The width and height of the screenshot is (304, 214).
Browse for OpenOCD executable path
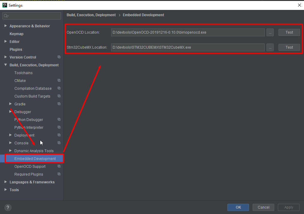tap(270, 32)
